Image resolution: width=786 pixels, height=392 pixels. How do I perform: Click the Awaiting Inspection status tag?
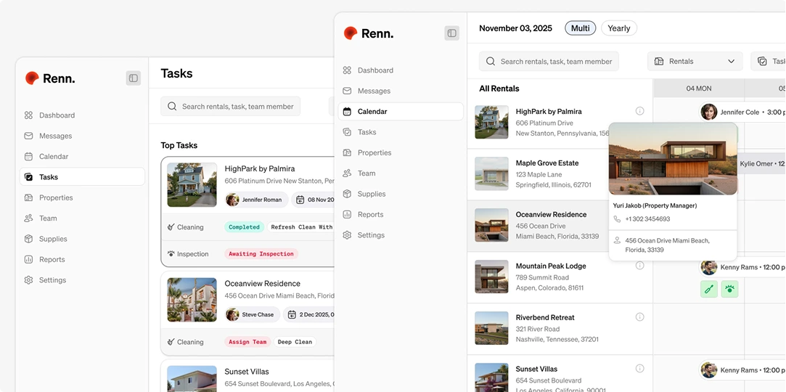[261, 254]
